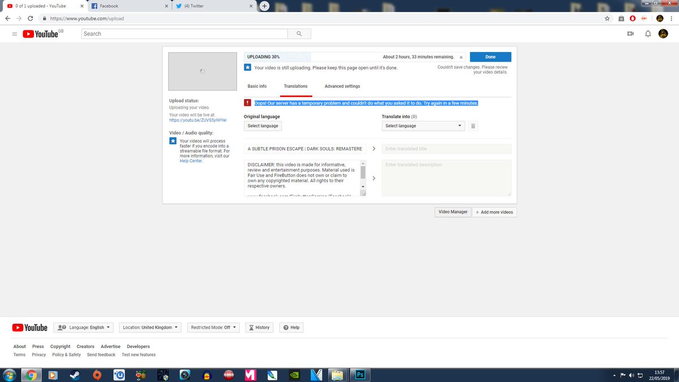Open the Original language Select language dropdown

click(x=263, y=126)
